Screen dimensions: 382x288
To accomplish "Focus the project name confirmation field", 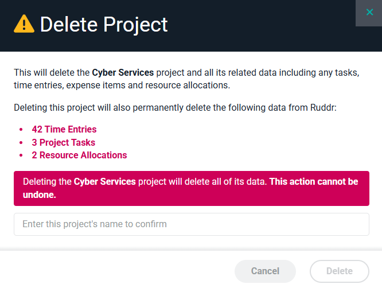I will pyautogui.click(x=191, y=224).
